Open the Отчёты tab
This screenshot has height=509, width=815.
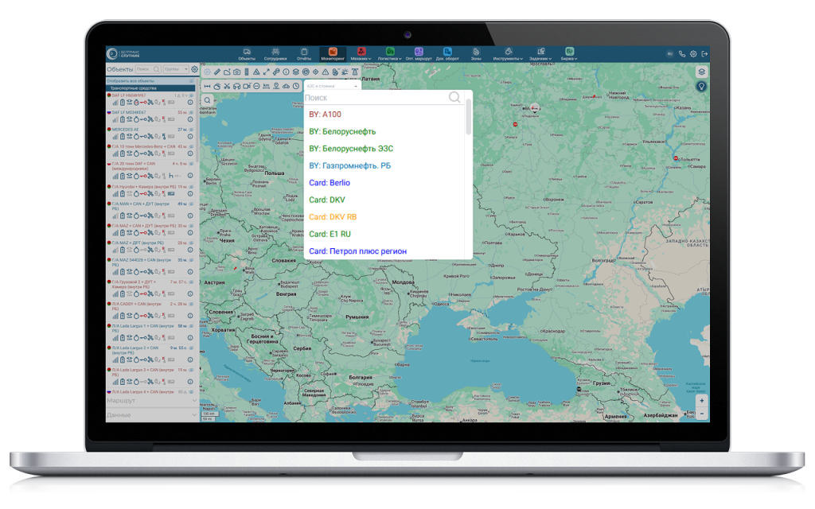click(x=304, y=54)
